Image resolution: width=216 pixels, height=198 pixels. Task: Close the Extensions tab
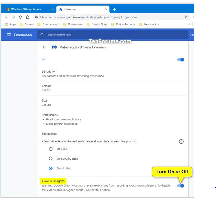106,9
